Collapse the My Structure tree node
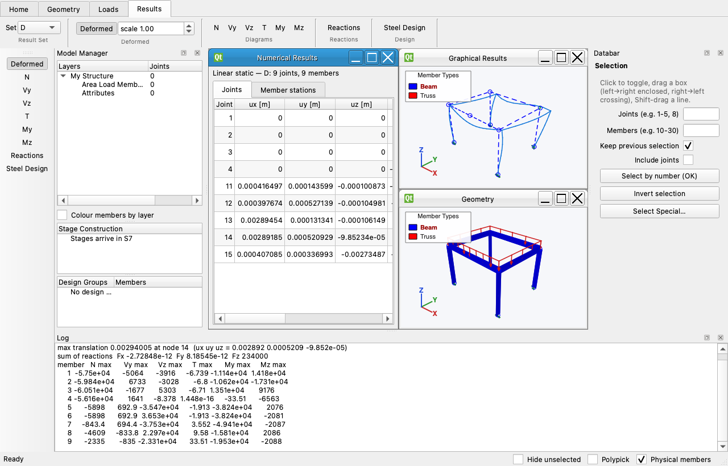The image size is (728, 466). (63, 76)
